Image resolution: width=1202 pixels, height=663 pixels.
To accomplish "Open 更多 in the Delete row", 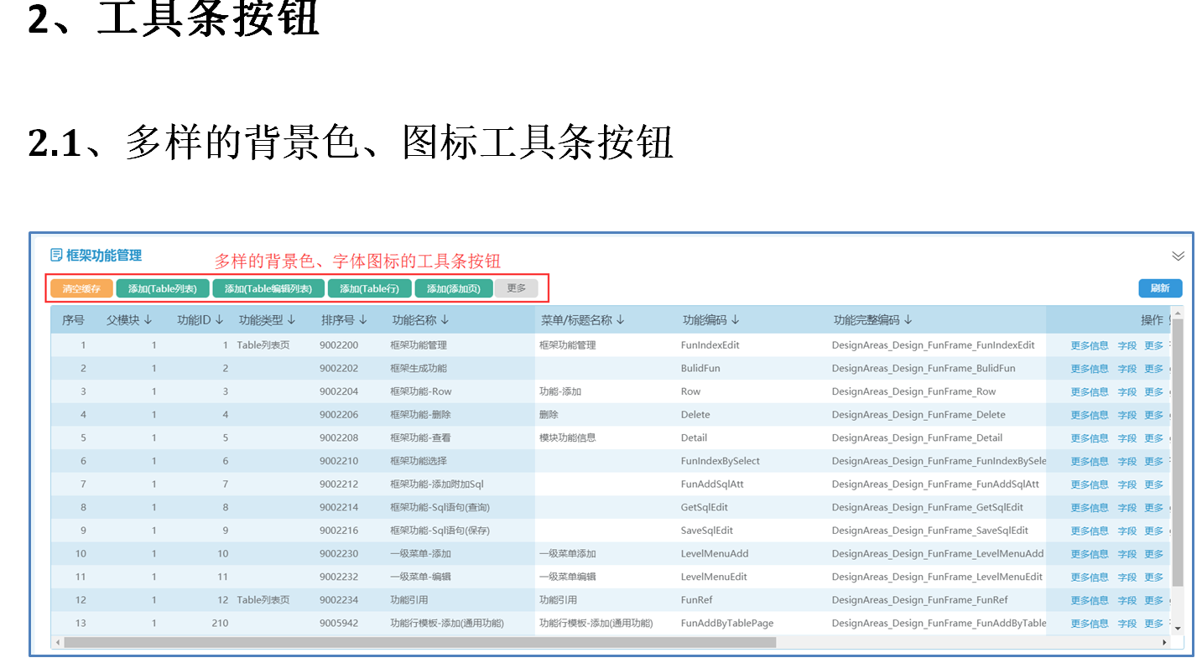I will pos(1154,415).
